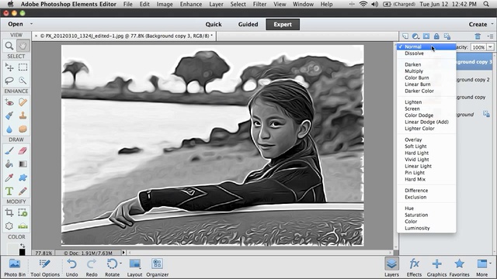497x279 pixels.
Task: Expand the More panel arrow
Action: [x=490, y=263]
